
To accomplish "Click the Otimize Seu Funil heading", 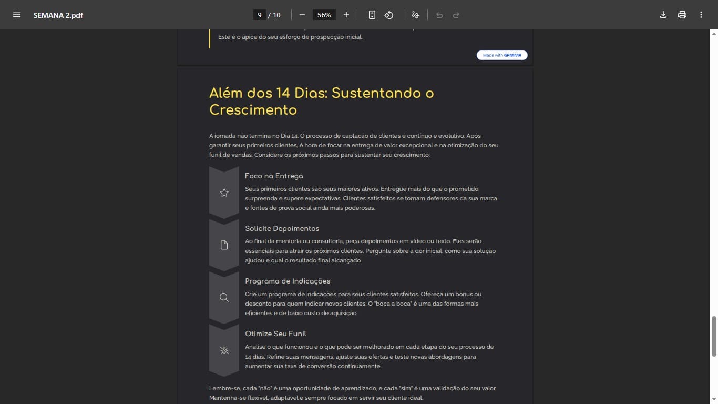I will 275,334.
